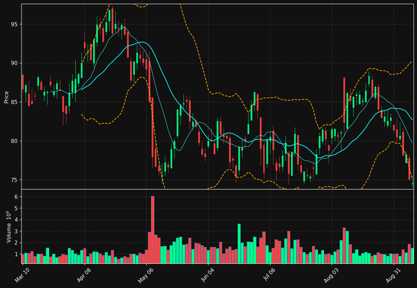Click the tallest green volume bar in late June
The height and width of the screenshot is (288, 417).
[x=239, y=244]
